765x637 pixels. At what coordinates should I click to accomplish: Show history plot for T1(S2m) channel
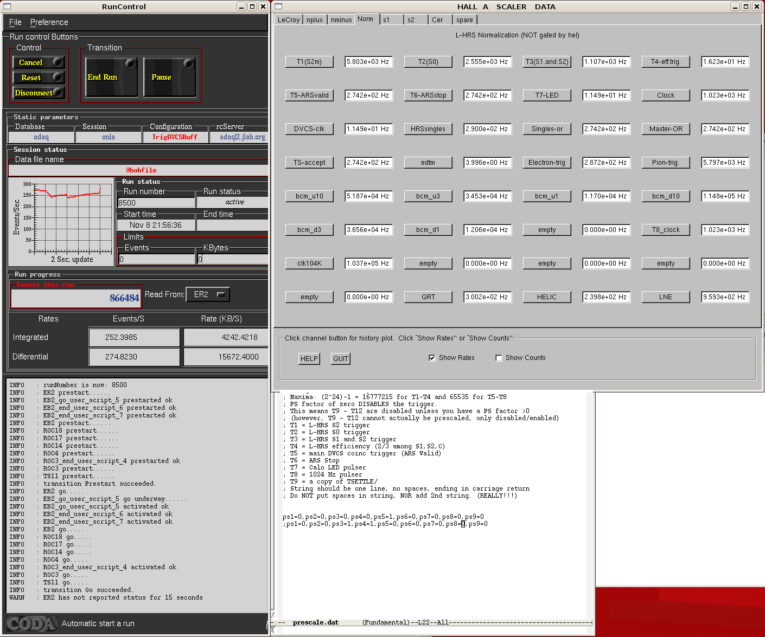[309, 62]
